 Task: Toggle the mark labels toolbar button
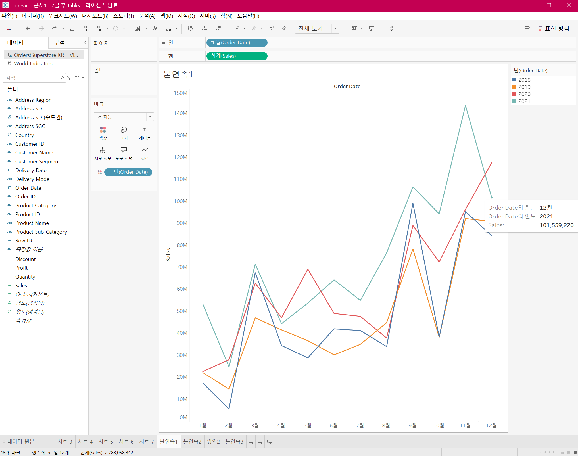(x=271, y=28)
